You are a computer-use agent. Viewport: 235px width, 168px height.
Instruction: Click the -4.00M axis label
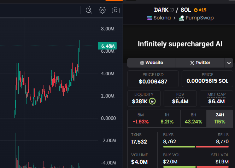point(108,163)
